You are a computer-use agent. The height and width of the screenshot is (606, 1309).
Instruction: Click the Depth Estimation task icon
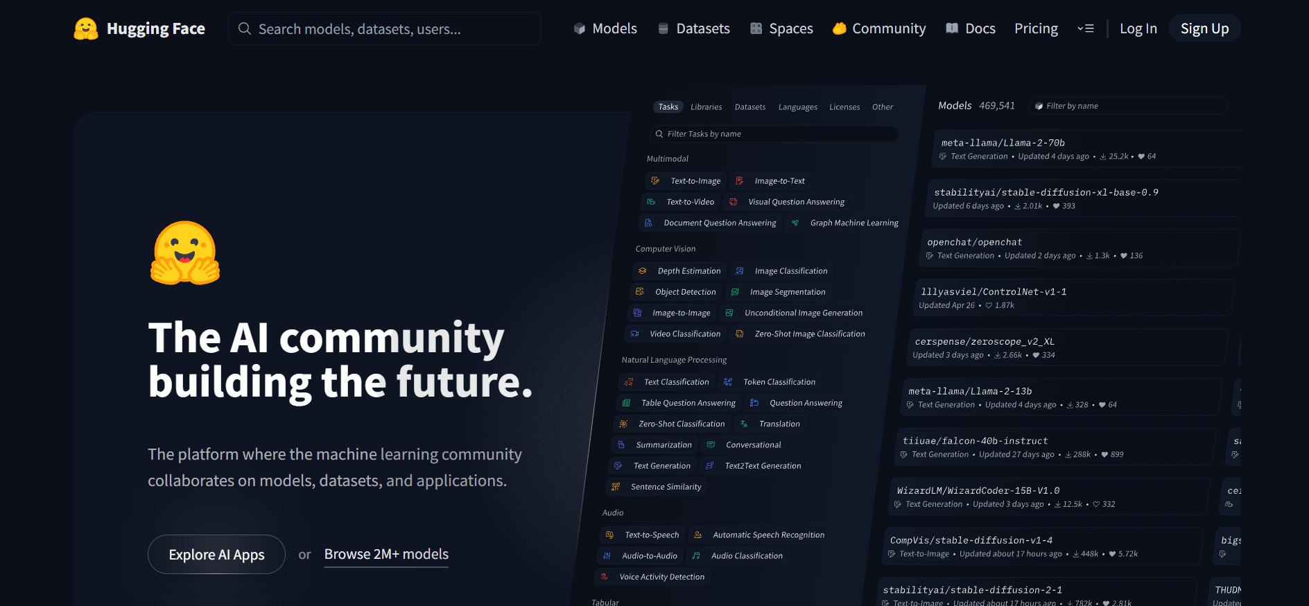(x=643, y=271)
